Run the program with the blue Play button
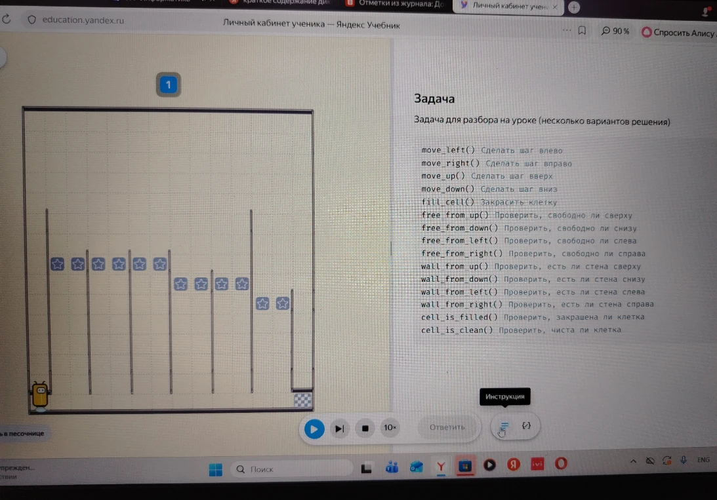This screenshot has width=717, height=500. (314, 429)
